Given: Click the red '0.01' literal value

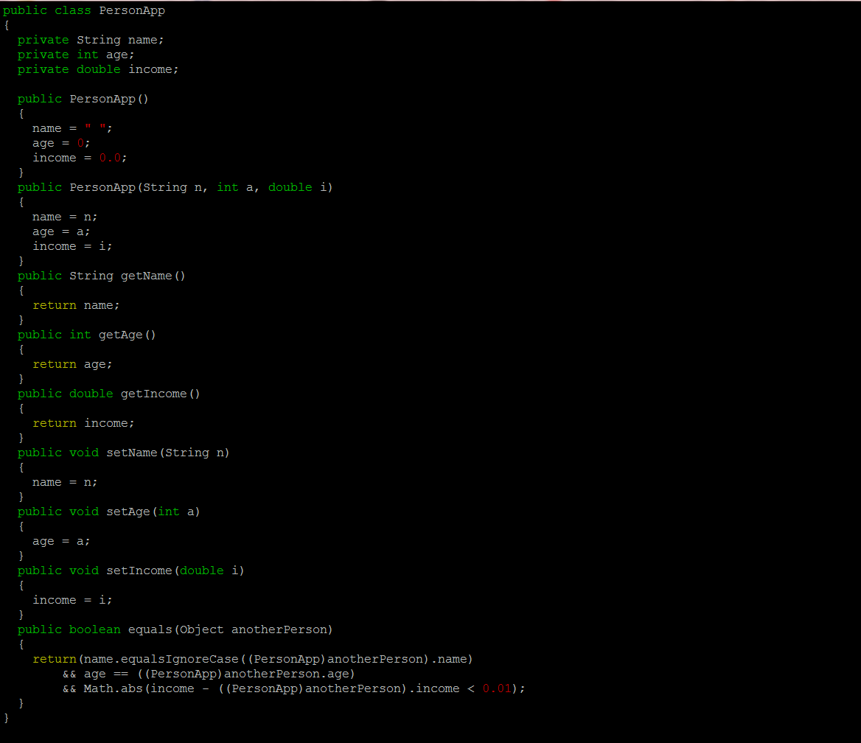Looking at the screenshot, I should [x=497, y=688].
